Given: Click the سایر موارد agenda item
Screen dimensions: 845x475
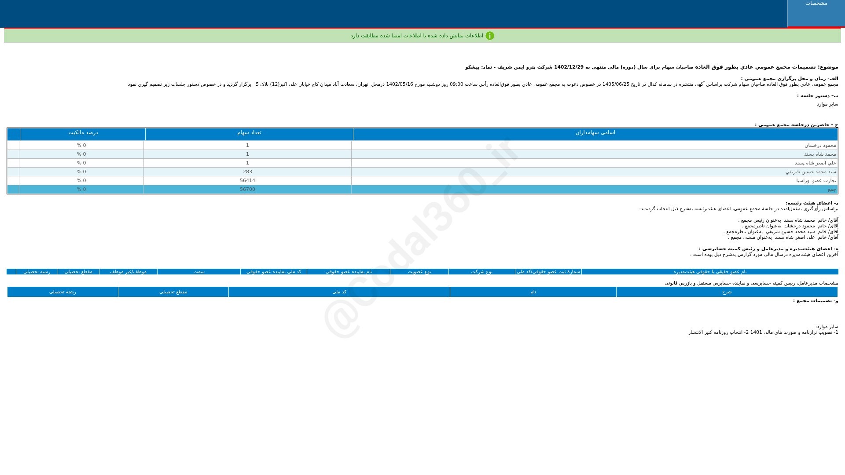Looking at the screenshot, I should tap(827, 104).
